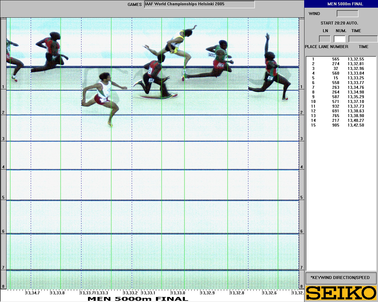Click the WIND input box
The width and height of the screenshot is (378, 302).
click(347, 14)
